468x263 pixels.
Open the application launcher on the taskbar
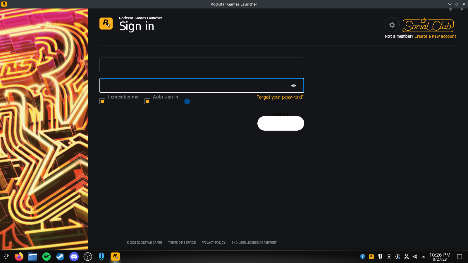(x=6, y=257)
